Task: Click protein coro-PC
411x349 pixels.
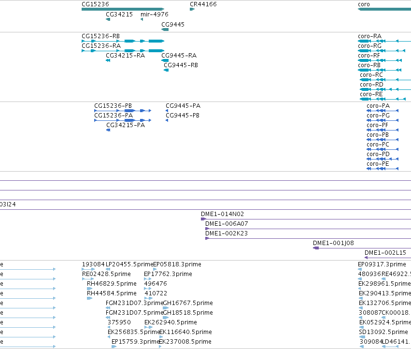Action: click(383, 149)
